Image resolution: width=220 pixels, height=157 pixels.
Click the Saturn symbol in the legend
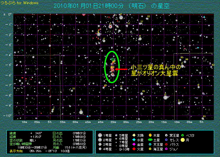pyautogui.click(x=150, y=140)
